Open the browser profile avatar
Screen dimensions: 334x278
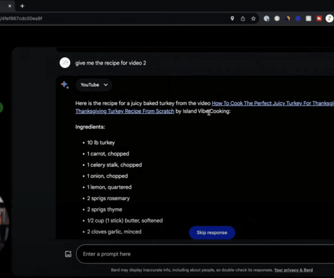(x=330, y=18)
